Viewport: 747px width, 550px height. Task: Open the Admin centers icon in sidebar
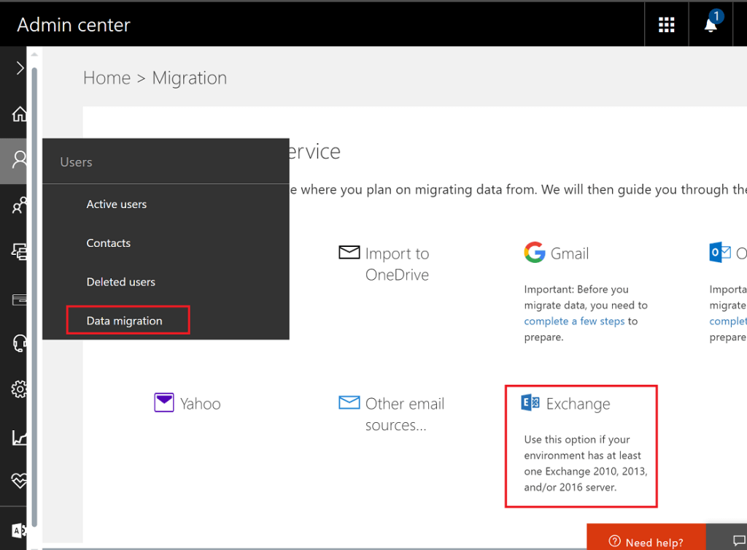tap(19, 530)
